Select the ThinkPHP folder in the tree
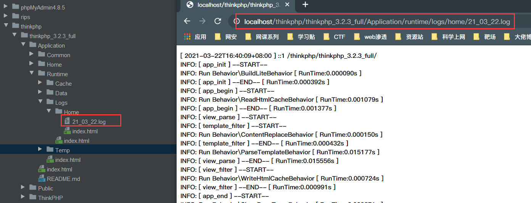 pyautogui.click(x=50, y=198)
